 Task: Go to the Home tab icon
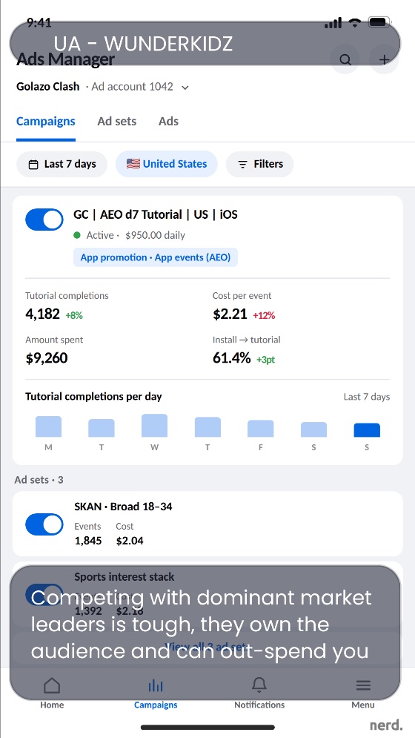[52, 685]
